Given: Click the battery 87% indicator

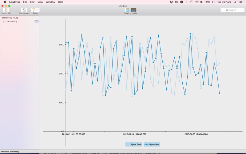Looking at the screenshot, I should coord(210,2).
